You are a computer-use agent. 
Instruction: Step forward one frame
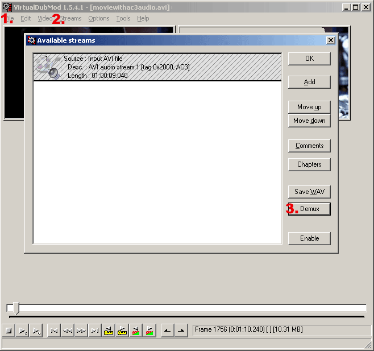(x=81, y=331)
